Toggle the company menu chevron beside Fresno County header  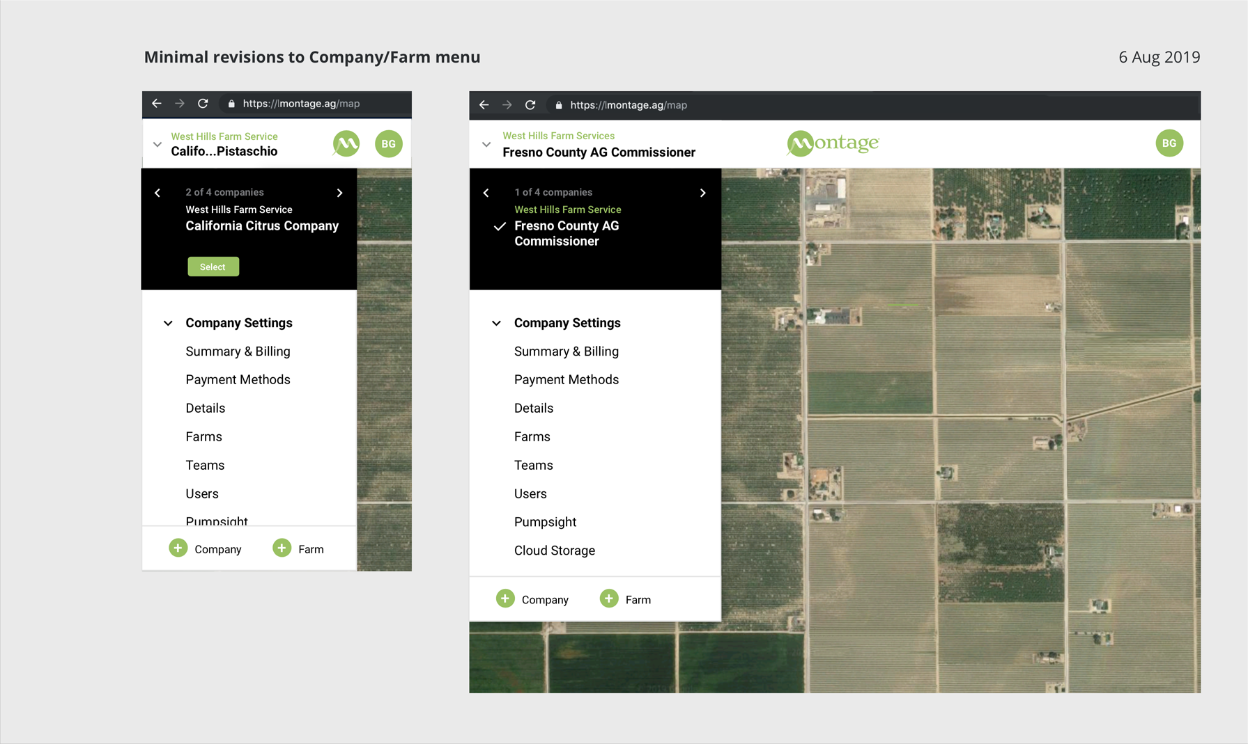(486, 145)
